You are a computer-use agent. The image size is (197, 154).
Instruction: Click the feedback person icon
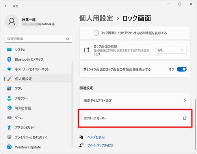pyautogui.click(x=81, y=145)
